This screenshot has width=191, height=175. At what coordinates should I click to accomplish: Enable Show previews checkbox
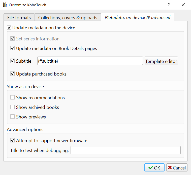click(x=13, y=117)
